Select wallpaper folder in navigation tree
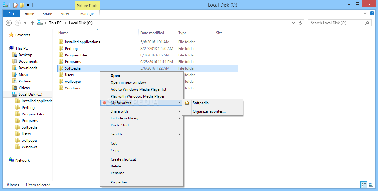The height and width of the screenshot is (191, 378). [x=30, y=141]
